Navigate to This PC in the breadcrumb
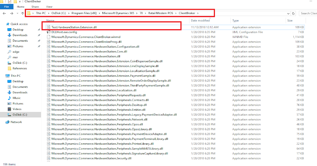 (41, 13)
